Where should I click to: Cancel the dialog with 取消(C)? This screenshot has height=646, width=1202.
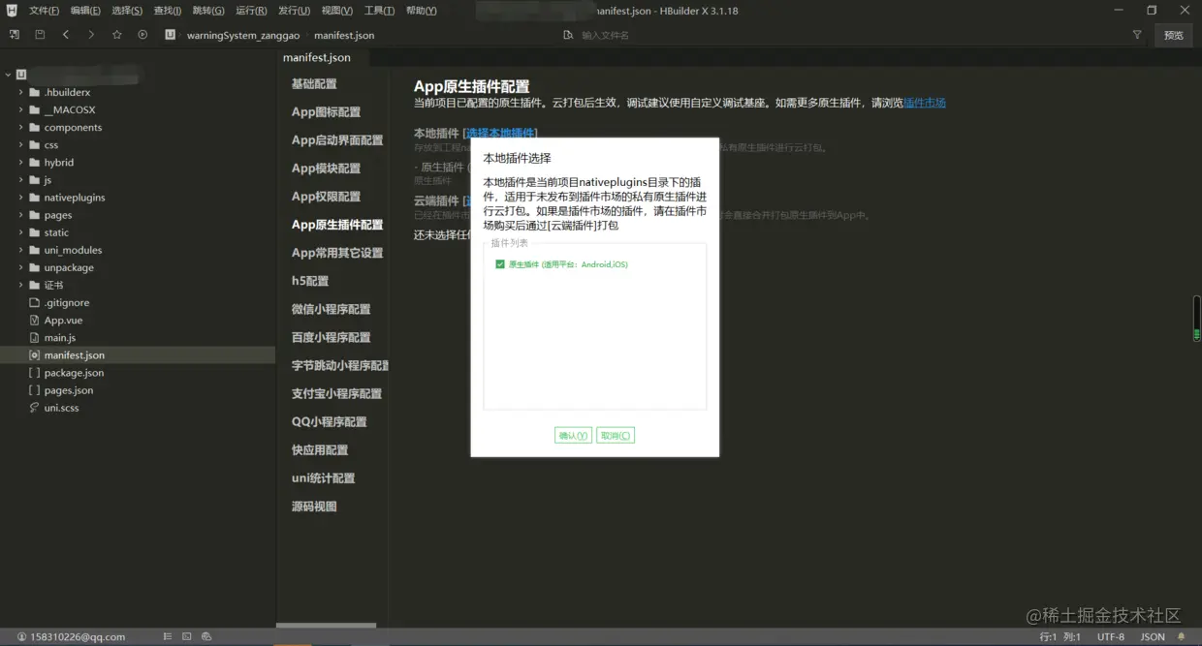click(616, 436)
